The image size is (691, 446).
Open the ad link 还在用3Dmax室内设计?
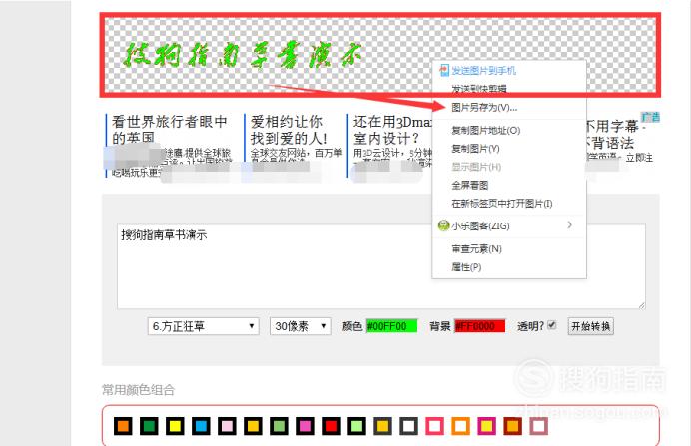392,130
